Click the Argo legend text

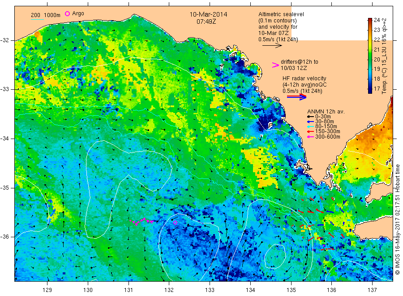(78, 13)
